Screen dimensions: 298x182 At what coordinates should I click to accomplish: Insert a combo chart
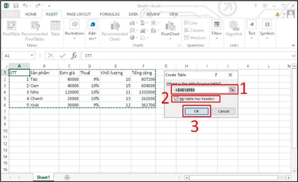[x=155, y=30]
